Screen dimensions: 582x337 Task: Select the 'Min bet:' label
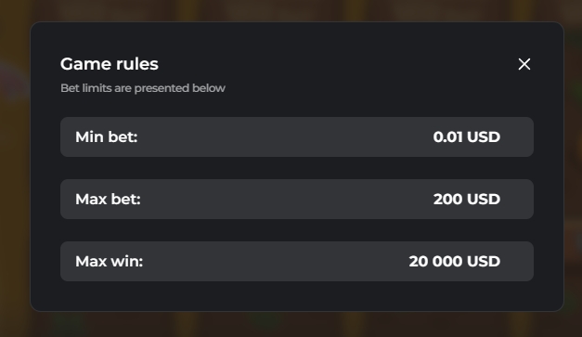coord(107,137)
